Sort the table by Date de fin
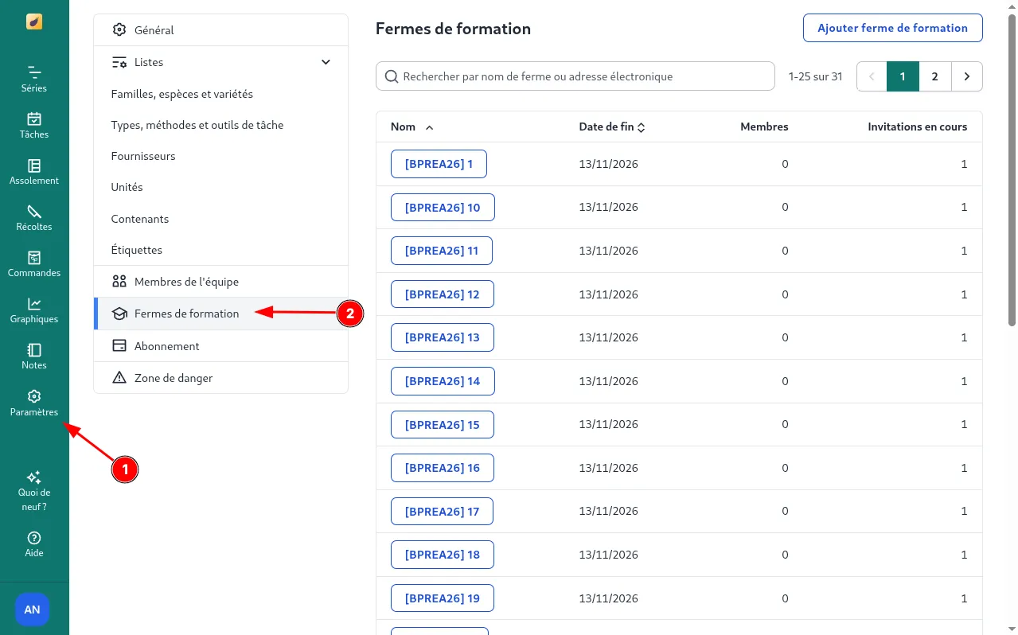The width and height of the screenshot is (1018, 635). (611, 127)
